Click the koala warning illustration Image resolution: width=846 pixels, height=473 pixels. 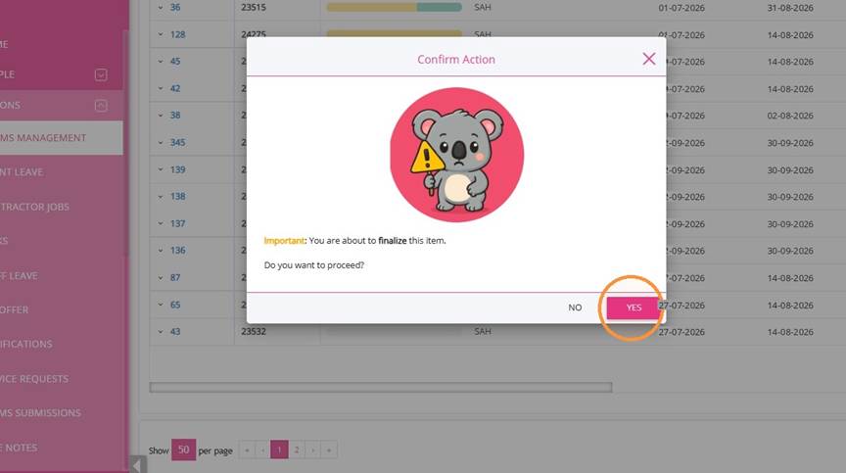(456, 155)
